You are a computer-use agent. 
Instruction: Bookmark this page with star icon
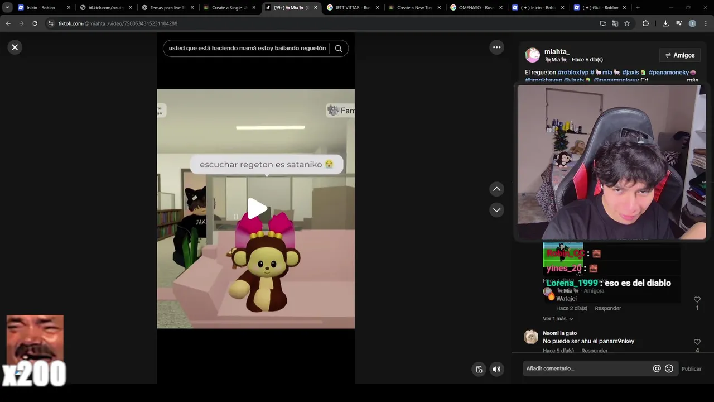click(x=627, y=23)
